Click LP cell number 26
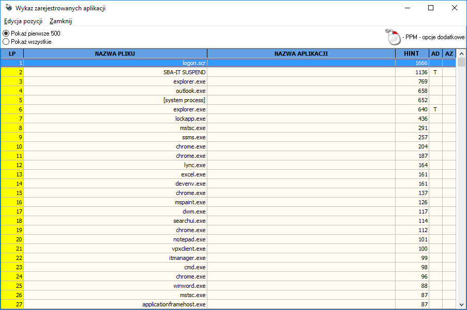Viewport: 467px width, 310px height. 12,295
